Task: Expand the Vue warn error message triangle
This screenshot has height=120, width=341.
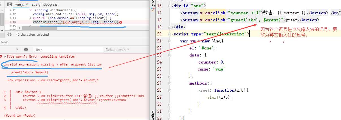Action: coord(5,57)
